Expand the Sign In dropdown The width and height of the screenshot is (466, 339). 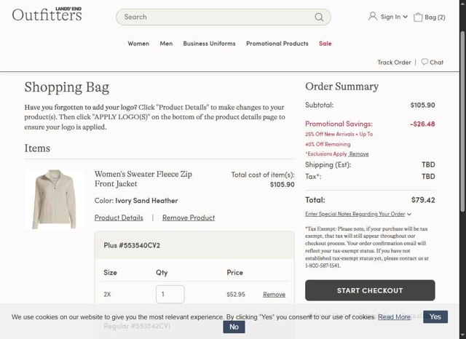point(394,17)
